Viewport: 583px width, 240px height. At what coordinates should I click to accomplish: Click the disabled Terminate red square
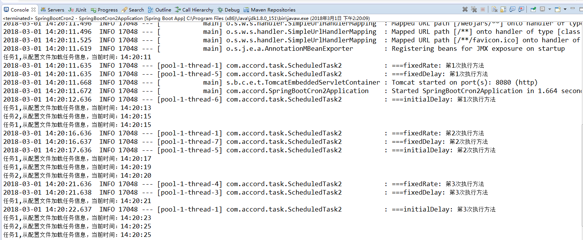pos(483,10)
